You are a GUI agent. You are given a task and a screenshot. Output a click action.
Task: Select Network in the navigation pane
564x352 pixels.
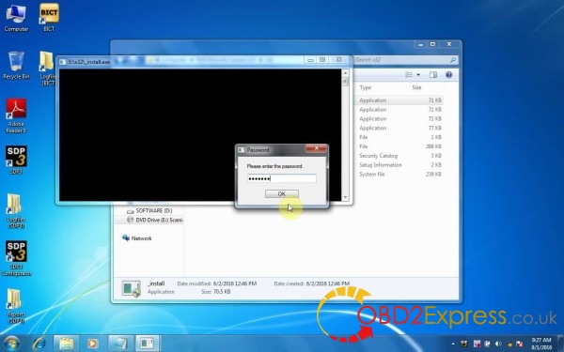click(x=137, y=238)
